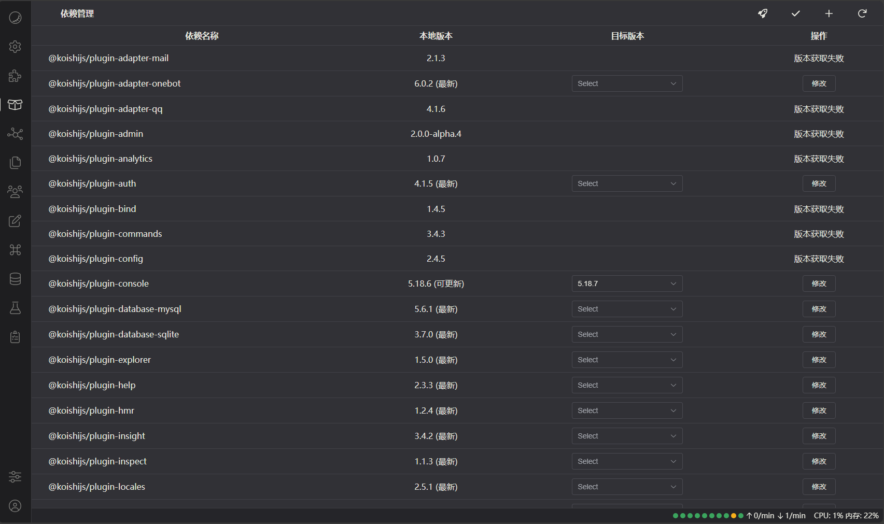Click the plus icon to add a dependency
884x524 pixels.
[x=829, y=13]
